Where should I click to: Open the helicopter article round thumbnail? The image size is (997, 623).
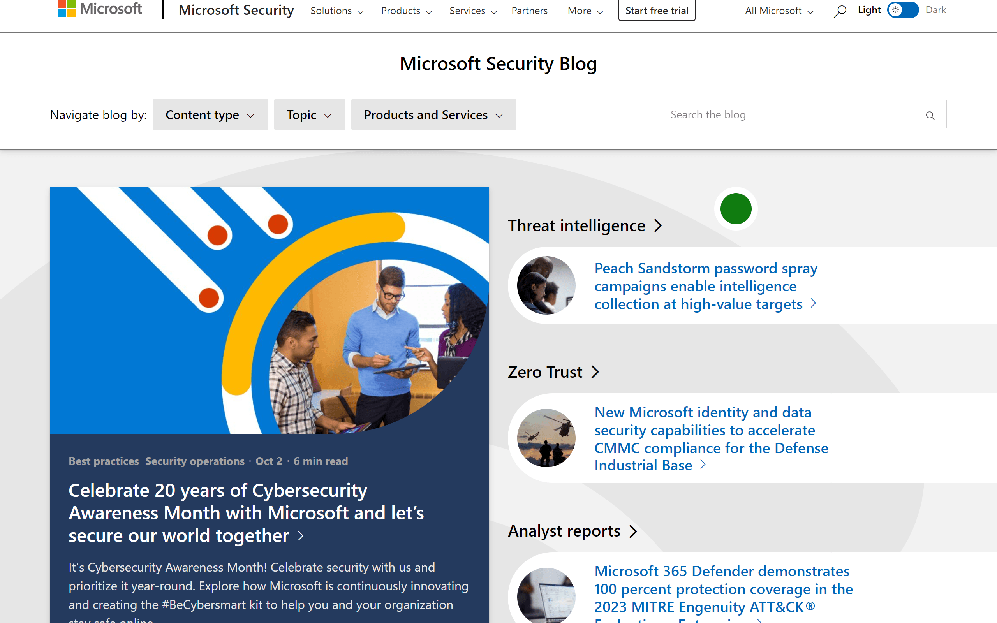tap(546, 438)
